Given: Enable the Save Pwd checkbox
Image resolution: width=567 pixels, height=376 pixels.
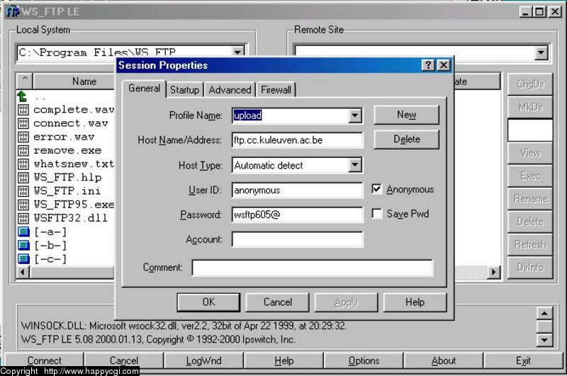Looking at the screenshot, I should (x=376, y=213).
